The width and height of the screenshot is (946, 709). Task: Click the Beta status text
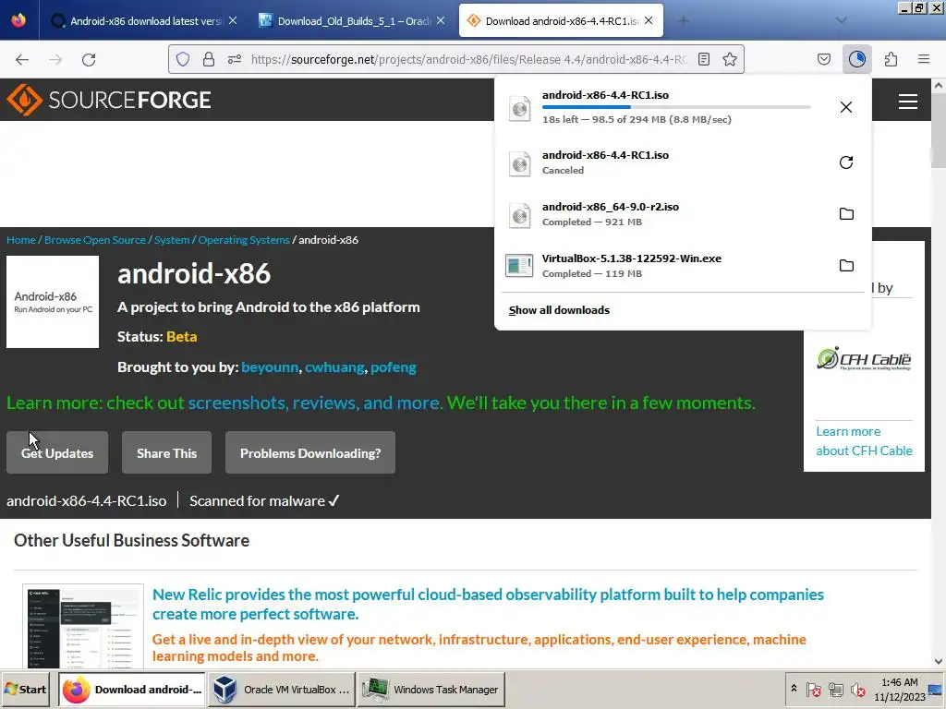click(182, 336)
